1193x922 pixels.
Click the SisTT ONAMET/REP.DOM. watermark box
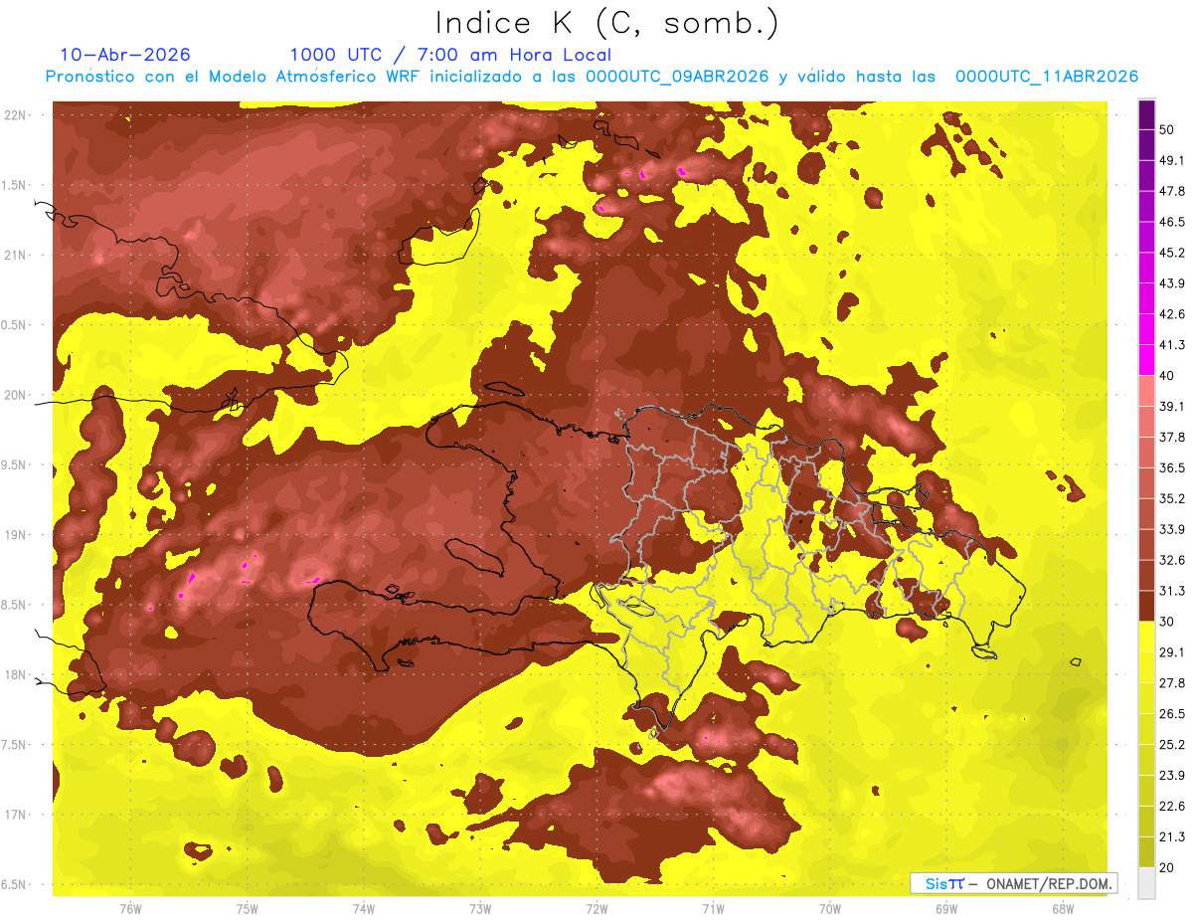(x=1013, y=882)
